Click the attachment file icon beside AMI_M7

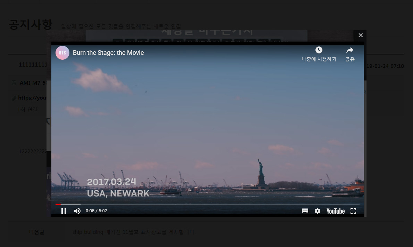pos(14,83)
